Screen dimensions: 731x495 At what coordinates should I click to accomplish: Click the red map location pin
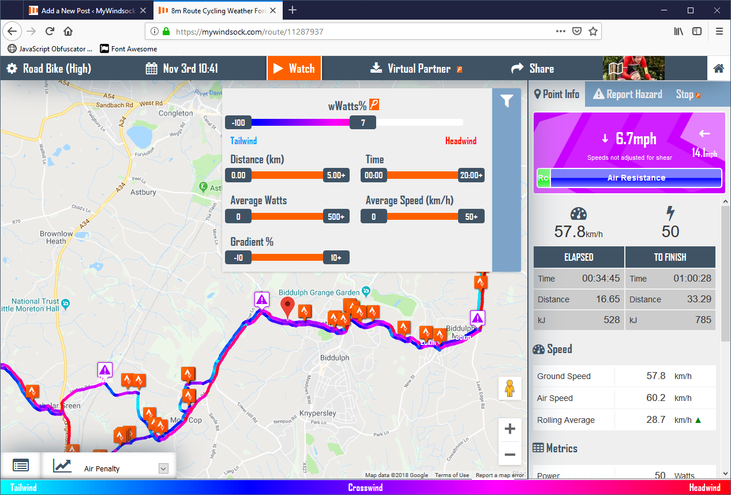[287, 307]
